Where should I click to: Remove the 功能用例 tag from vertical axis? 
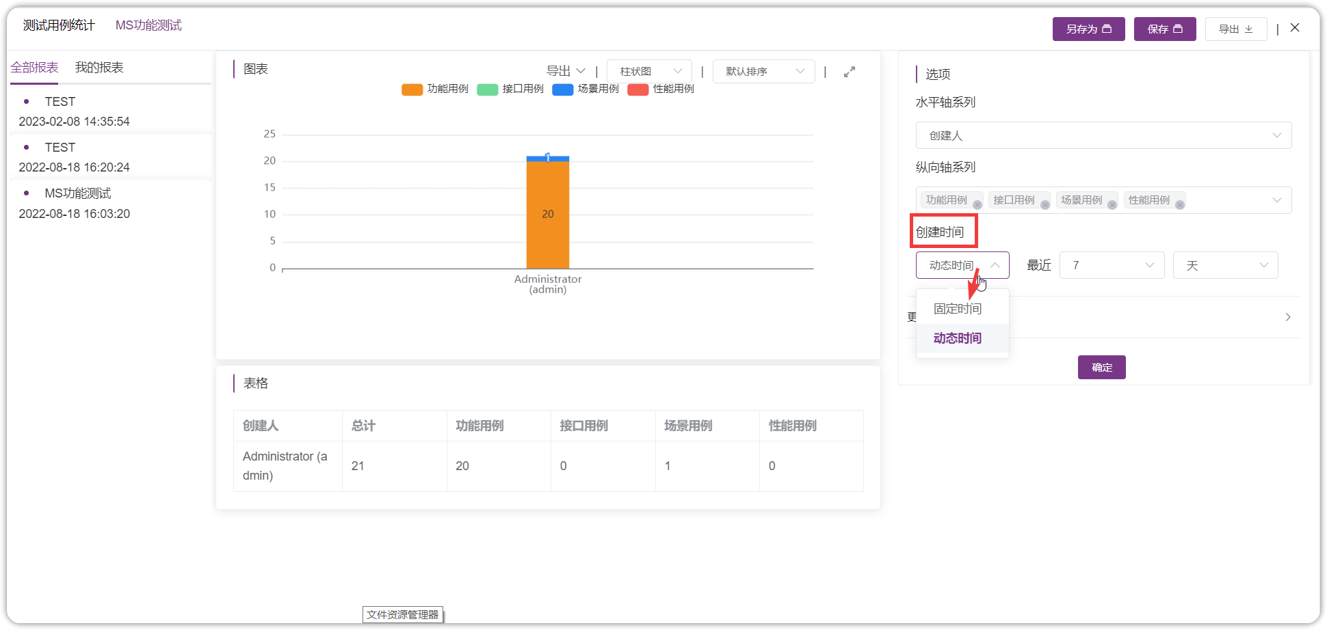point(977,205)
